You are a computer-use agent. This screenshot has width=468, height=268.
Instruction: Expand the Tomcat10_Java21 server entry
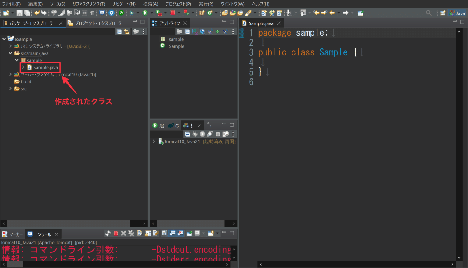(154, 141)
